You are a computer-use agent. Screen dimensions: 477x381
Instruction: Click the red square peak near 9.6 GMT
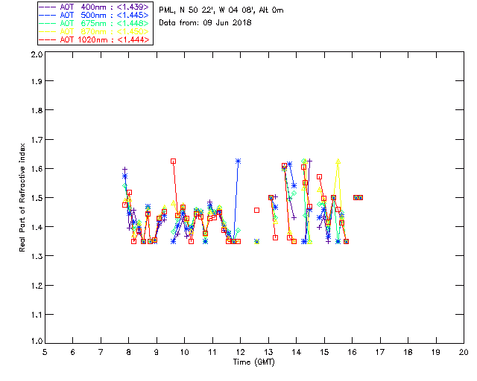173,161
